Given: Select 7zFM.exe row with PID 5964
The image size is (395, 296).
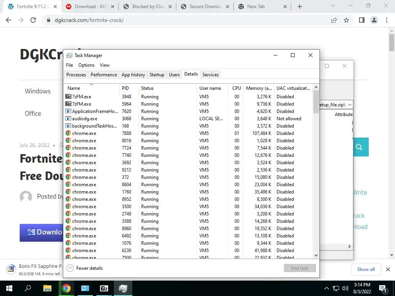Looking at the screenshot, I should click(x=188, y=104).
